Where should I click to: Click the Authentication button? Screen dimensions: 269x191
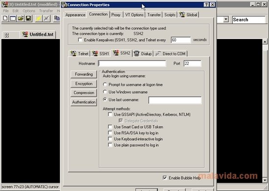point(84,102)
